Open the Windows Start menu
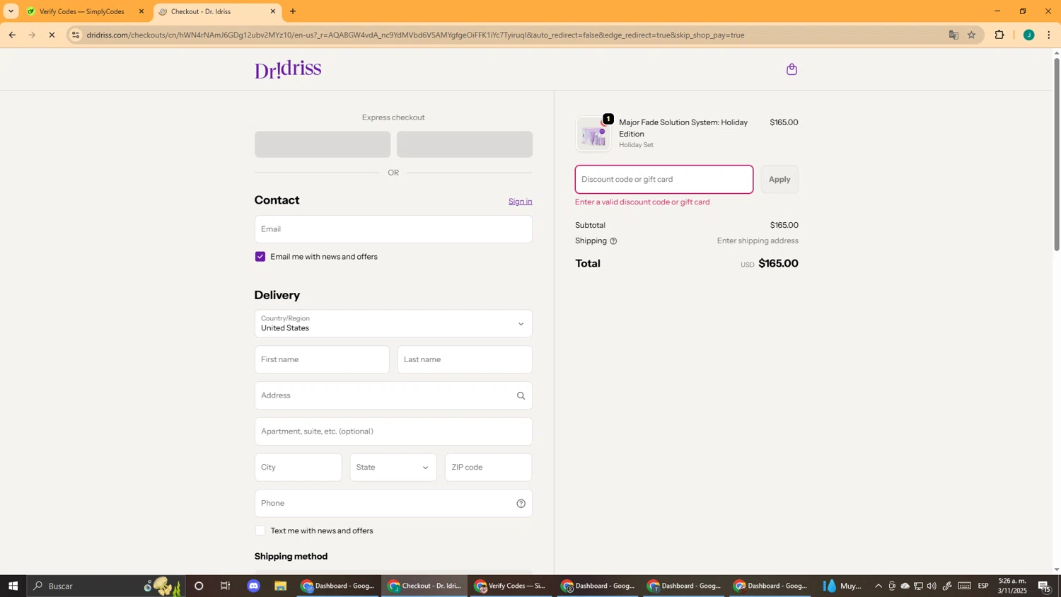 pos(13,586)
